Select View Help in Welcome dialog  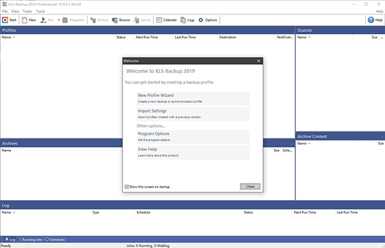point(193,153)
